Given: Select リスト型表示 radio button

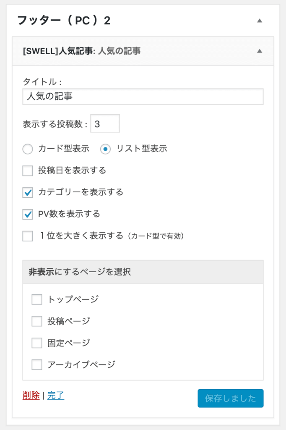Looking at the screenshot, I should (x=106, y=149).
